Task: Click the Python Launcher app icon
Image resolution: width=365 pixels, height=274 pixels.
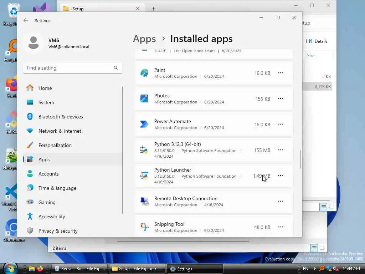Action: pyautogui.click(x=144, y=176)
